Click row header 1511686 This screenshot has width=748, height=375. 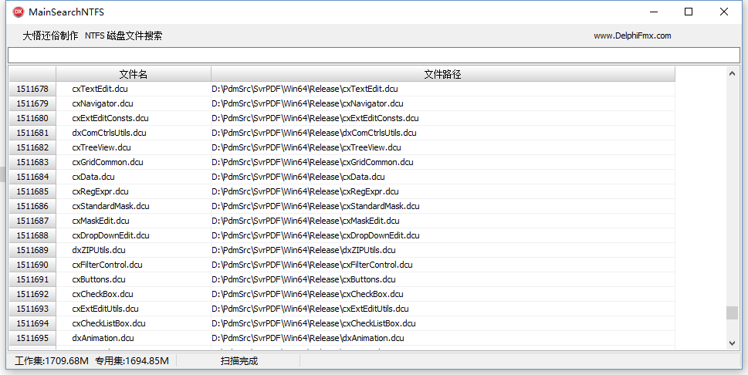32,206
